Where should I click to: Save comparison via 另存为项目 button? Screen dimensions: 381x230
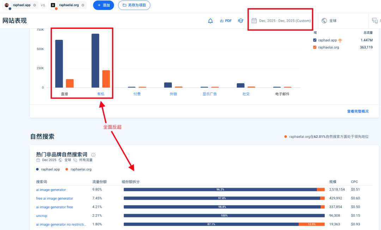tap(134, 5)
